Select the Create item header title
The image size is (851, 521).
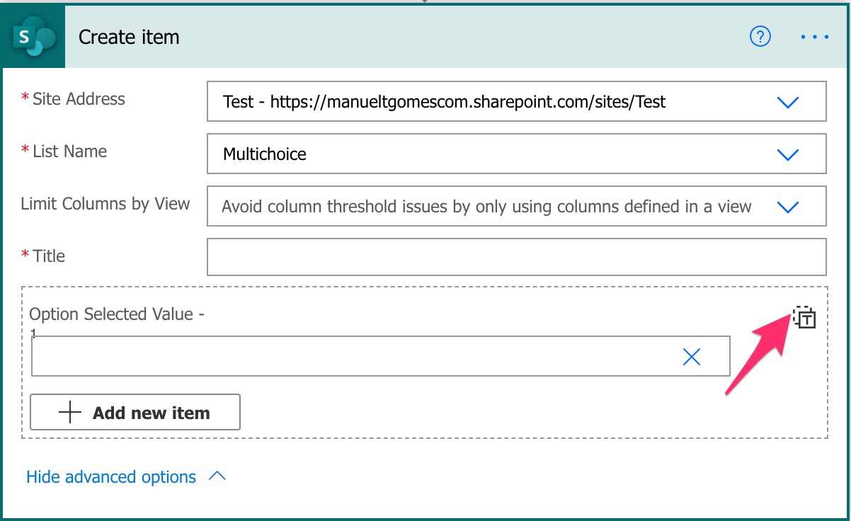click(129, 37)
